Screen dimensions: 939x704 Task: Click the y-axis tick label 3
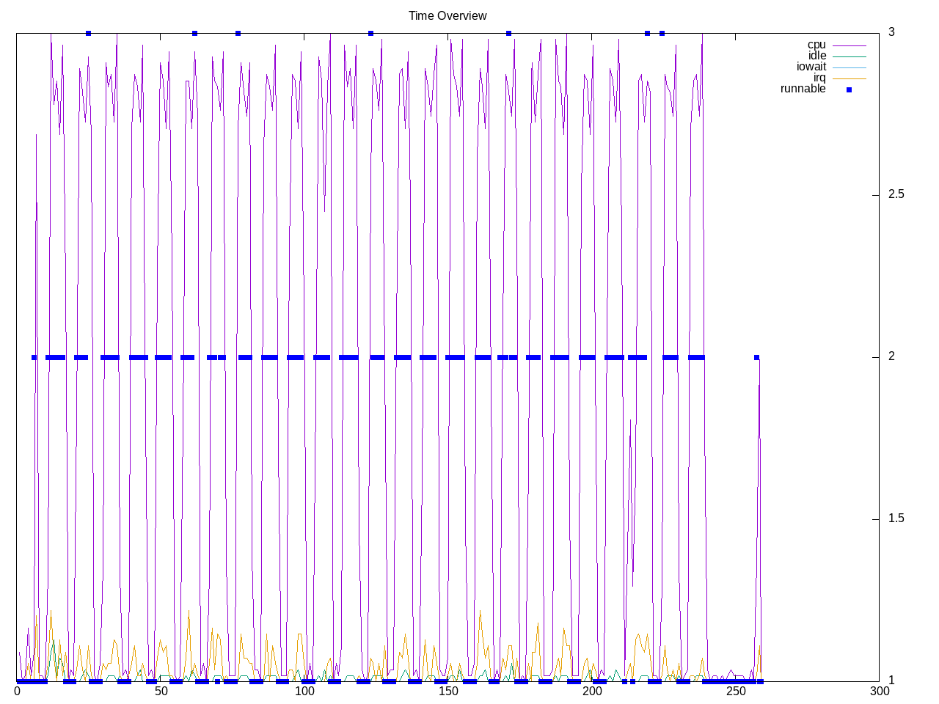click(891, 32)
